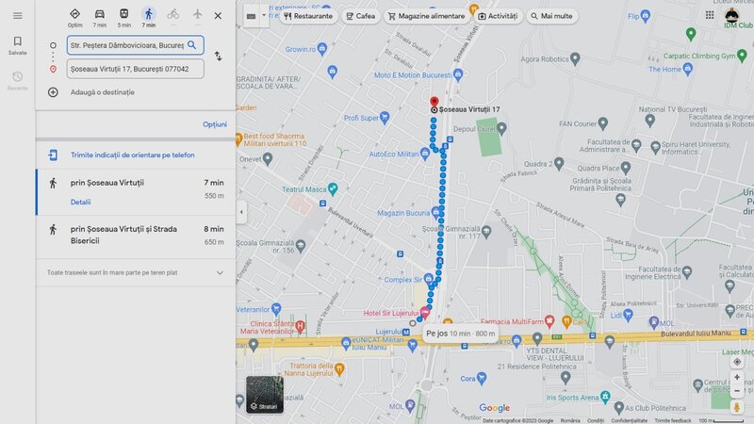The width and height of the screenshot is (754, 424).
Task: Swap start and destination points
Action: (x=219, y=57)
